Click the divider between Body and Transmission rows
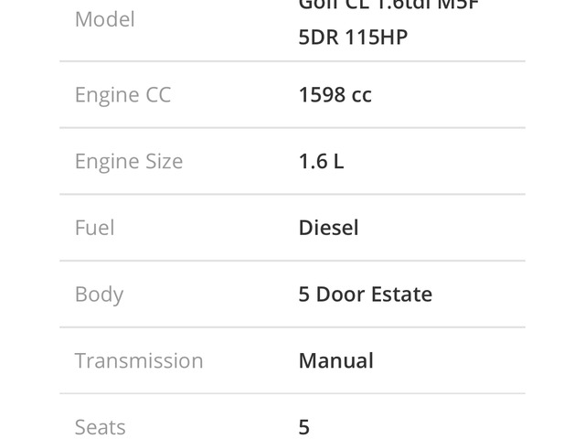The height and width of the screenshot is (439, 585). (292, 327)
